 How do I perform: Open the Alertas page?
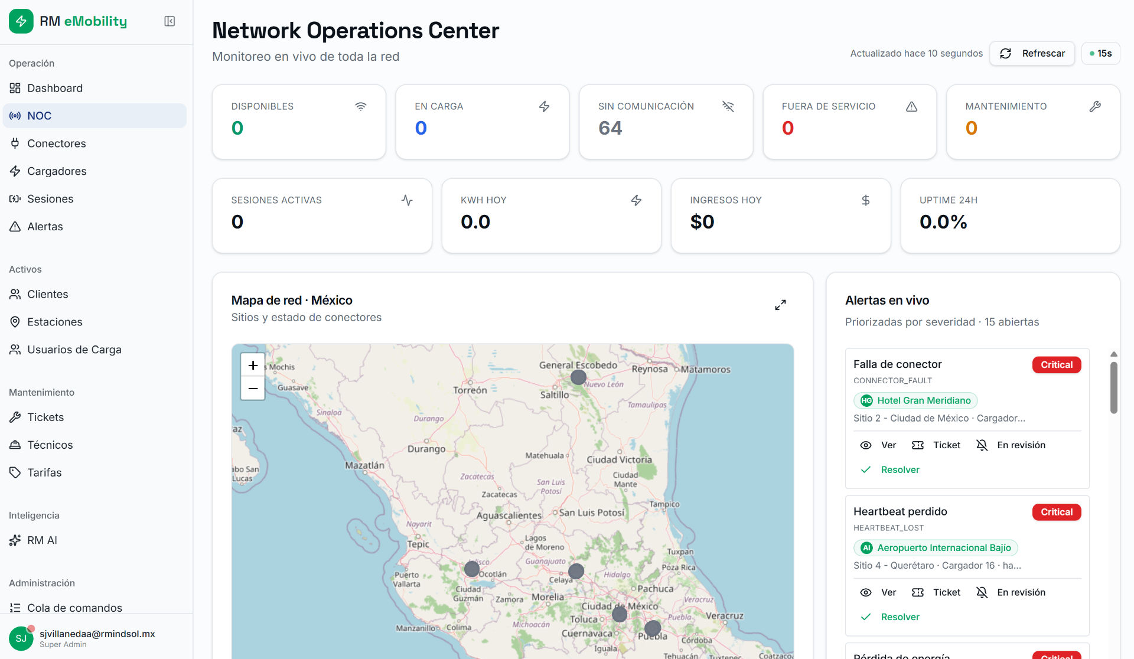pos(94,227)
